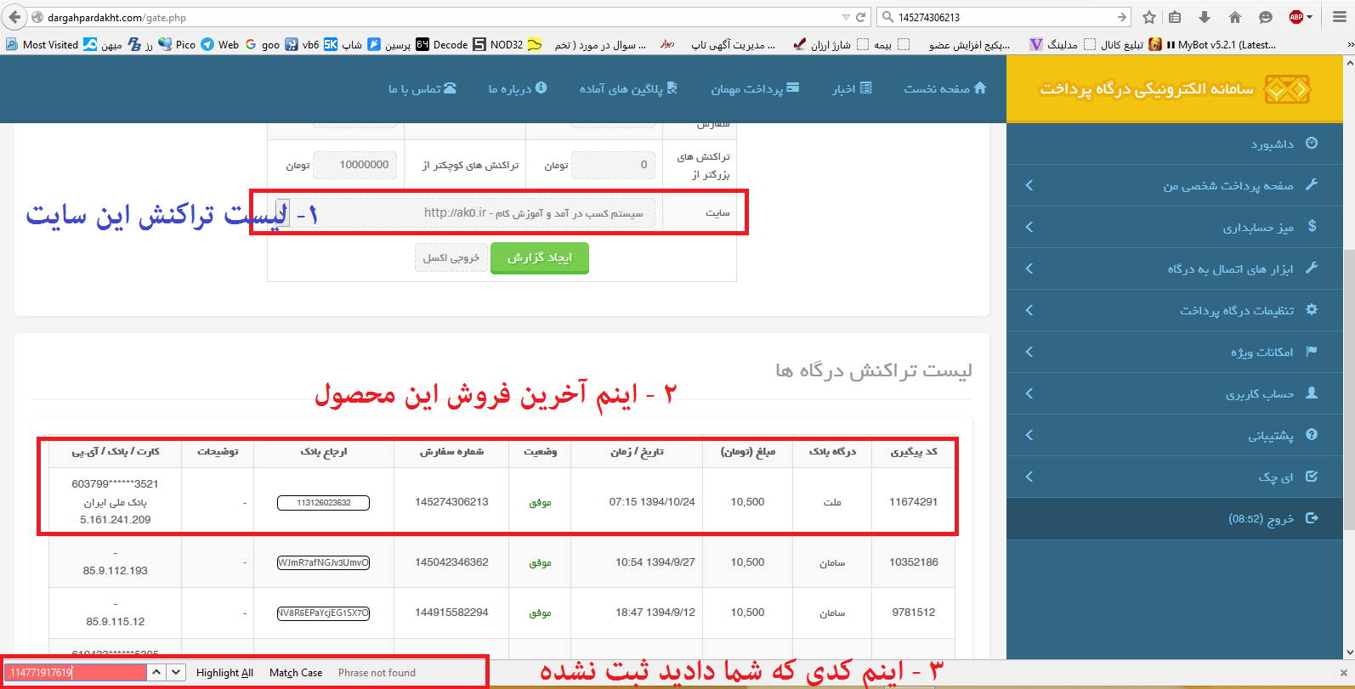Open the chat bubble smiley toolbar icon

(1266, 17)
